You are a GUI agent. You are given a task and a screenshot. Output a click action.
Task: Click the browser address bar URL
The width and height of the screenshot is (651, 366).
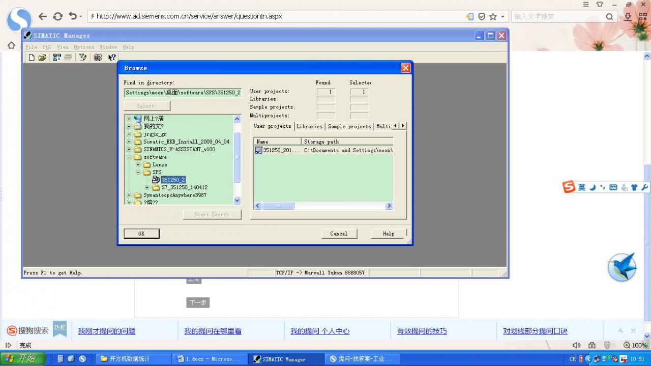pyautogui.click(x=189, y=16)
